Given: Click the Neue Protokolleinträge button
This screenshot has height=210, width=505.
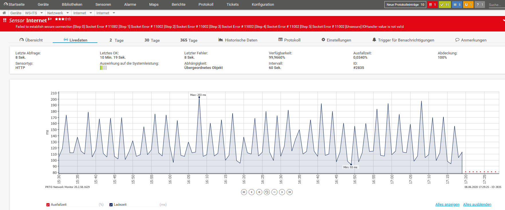Looking at the screenshot, I should pyautogui.click(x=405, y=5).
